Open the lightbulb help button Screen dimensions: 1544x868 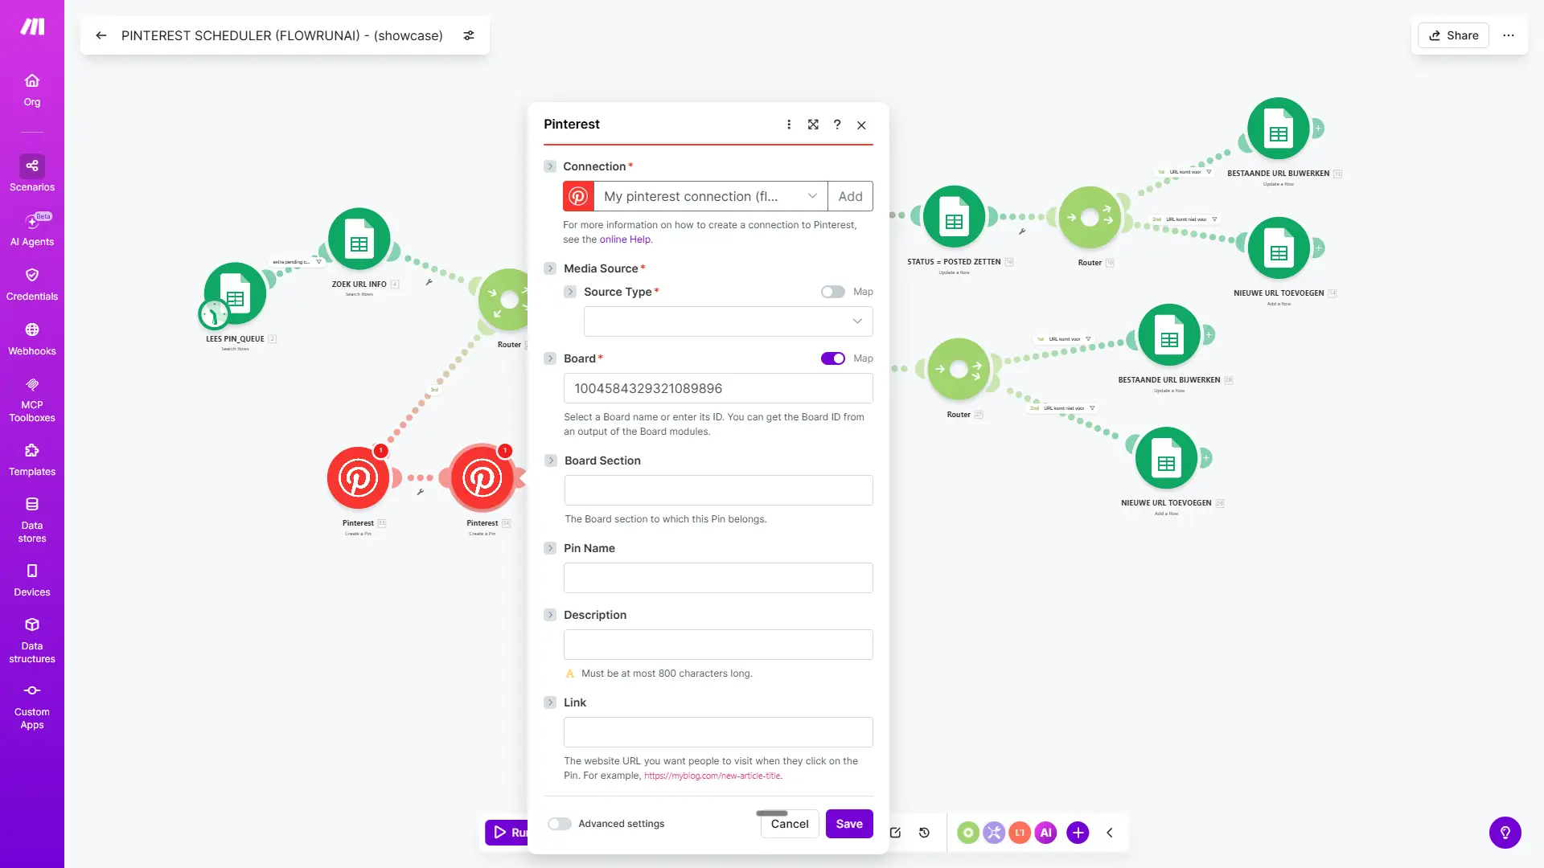[1505, 833]
